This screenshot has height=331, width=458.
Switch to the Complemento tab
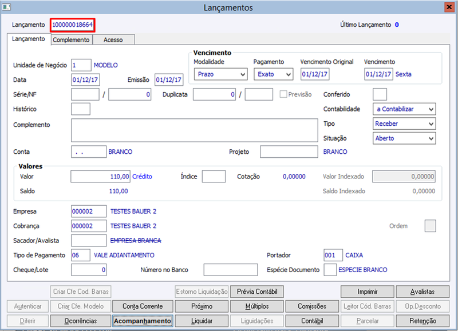pos(71,40)
